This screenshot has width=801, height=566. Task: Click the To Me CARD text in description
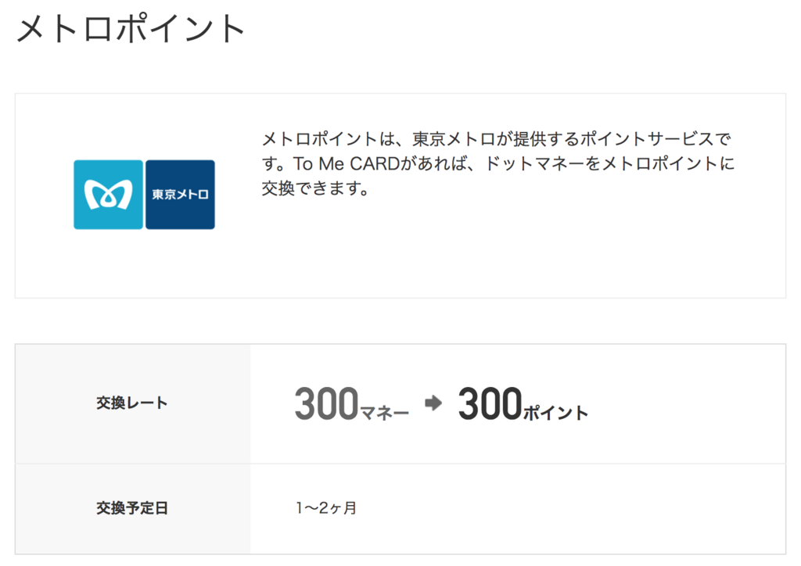pyautogui.click(x=346, y=164)
